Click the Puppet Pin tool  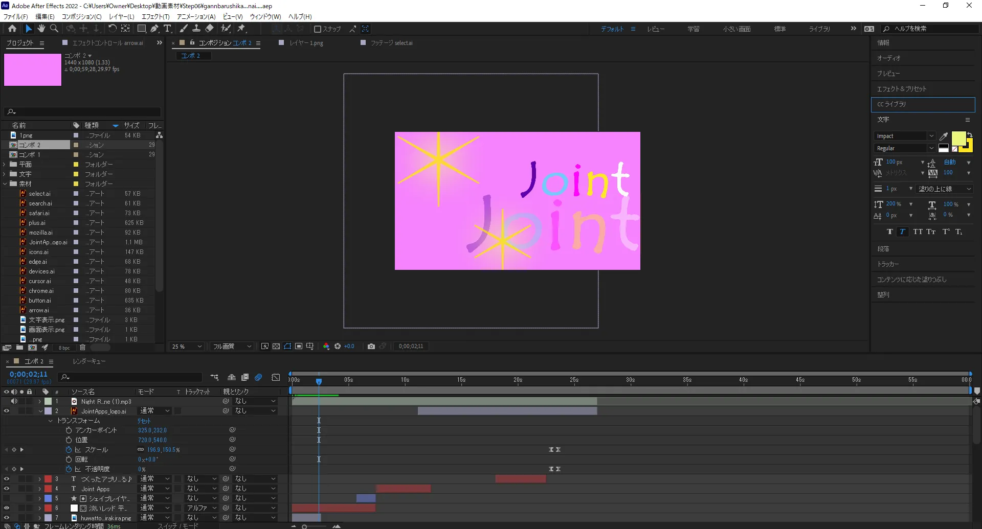[241, 29]
